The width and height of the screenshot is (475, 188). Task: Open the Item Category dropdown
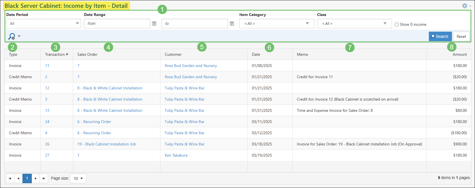click(277, 24)
